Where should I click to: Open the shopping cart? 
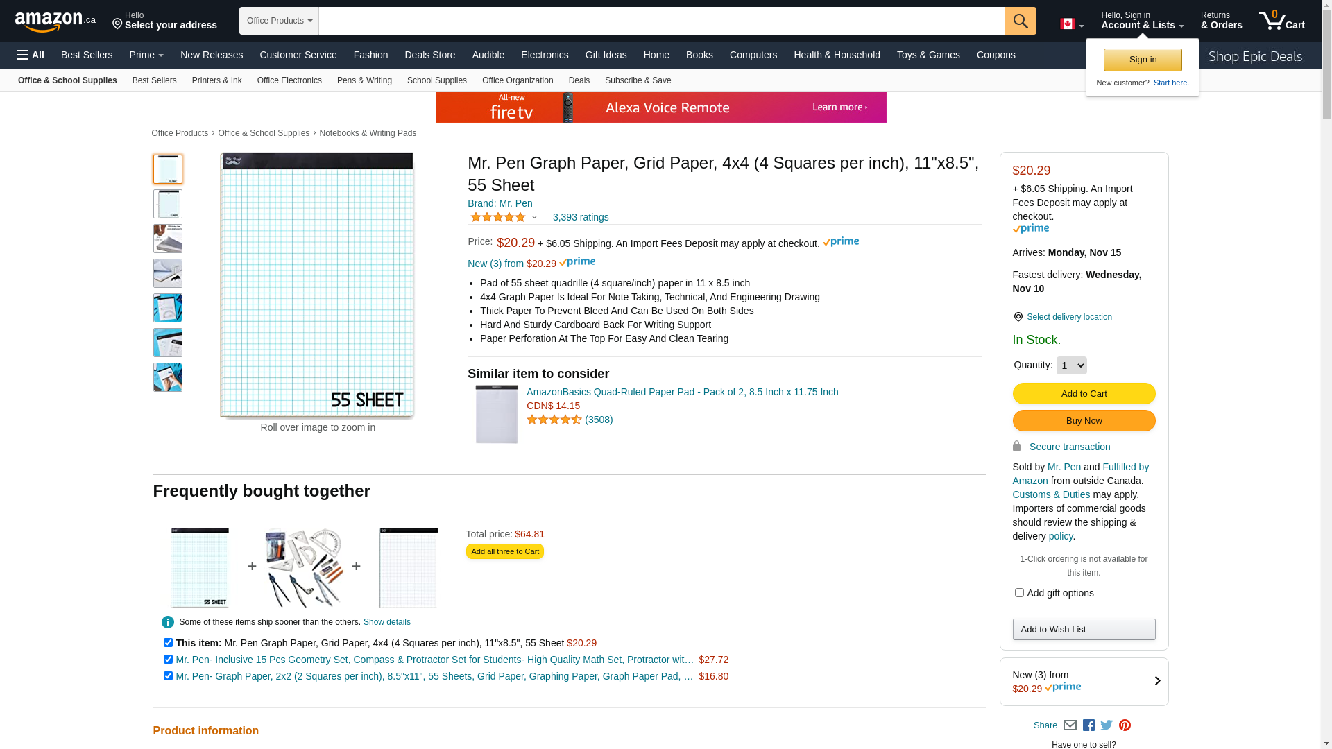click(1281, 21)
